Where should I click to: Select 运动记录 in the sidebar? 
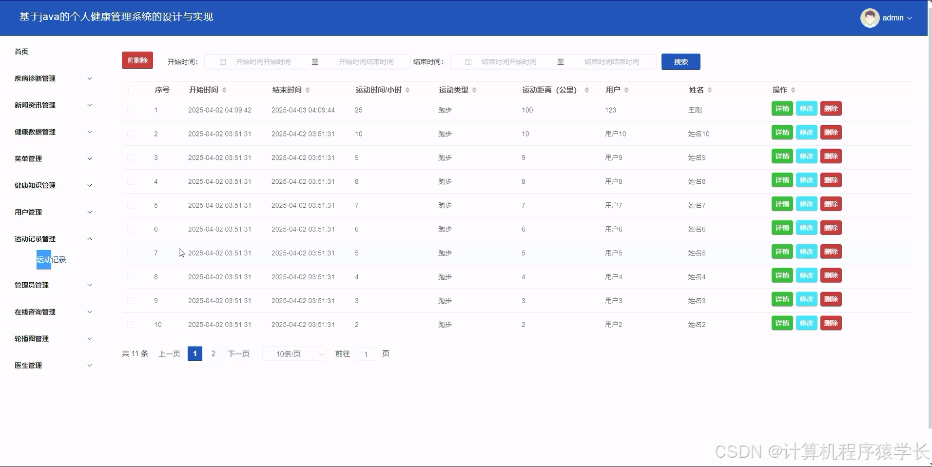pos(51,259)
